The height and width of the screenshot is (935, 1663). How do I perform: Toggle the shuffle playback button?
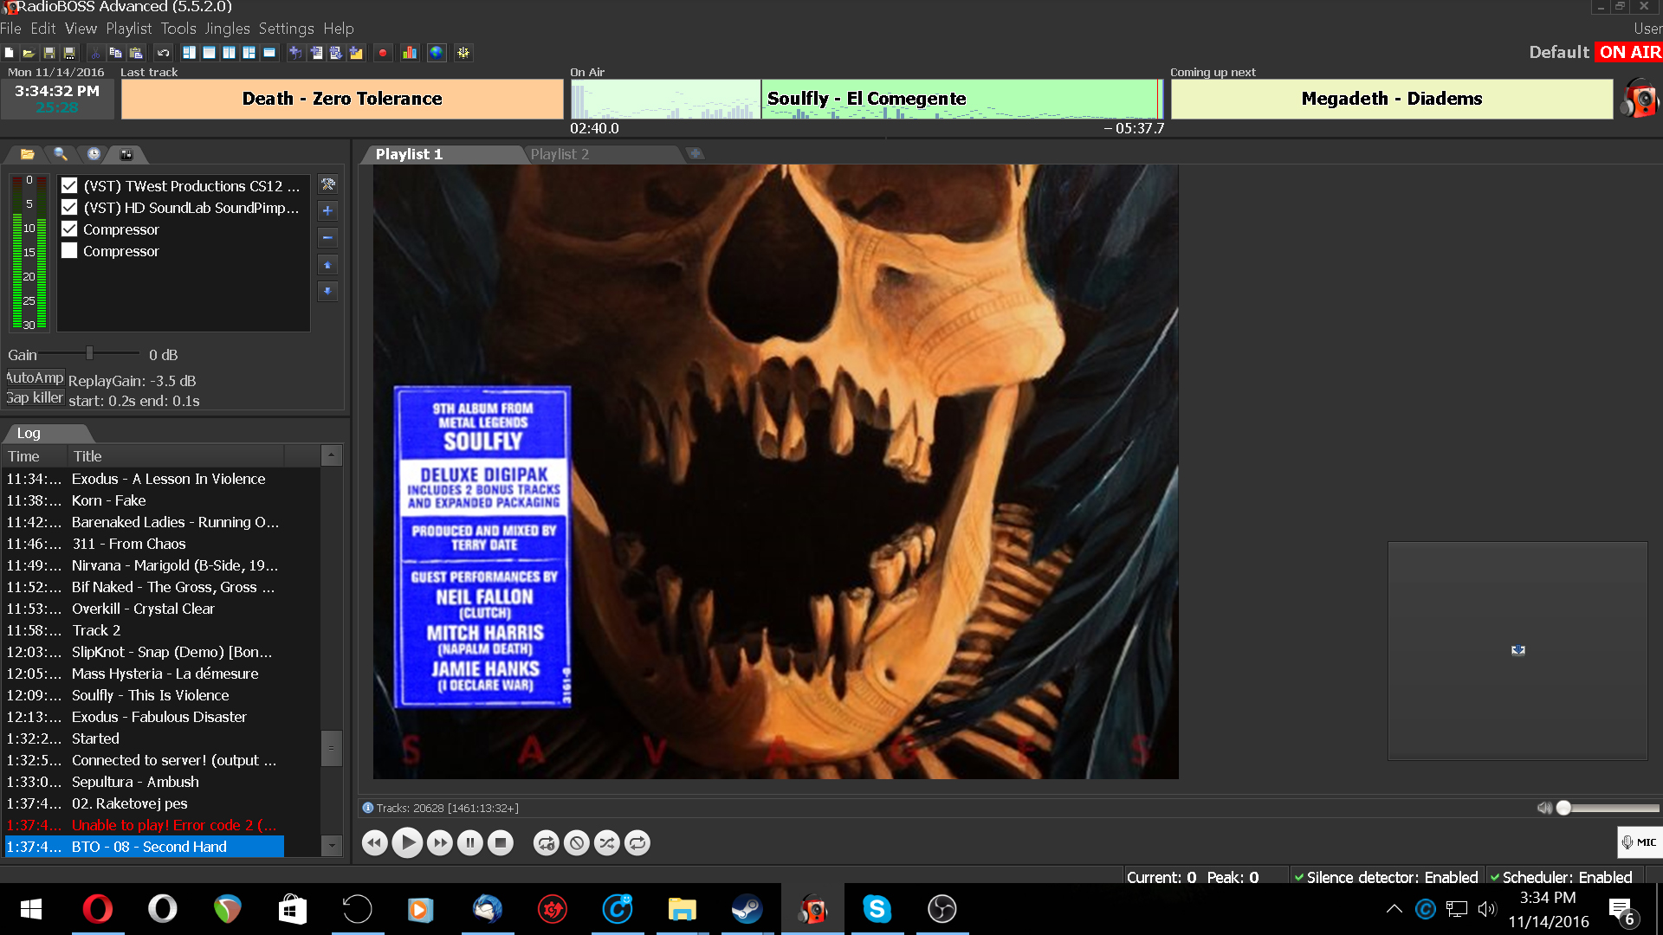607,842
